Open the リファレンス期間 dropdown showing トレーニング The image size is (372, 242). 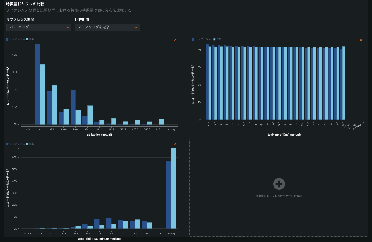point(39,27)
